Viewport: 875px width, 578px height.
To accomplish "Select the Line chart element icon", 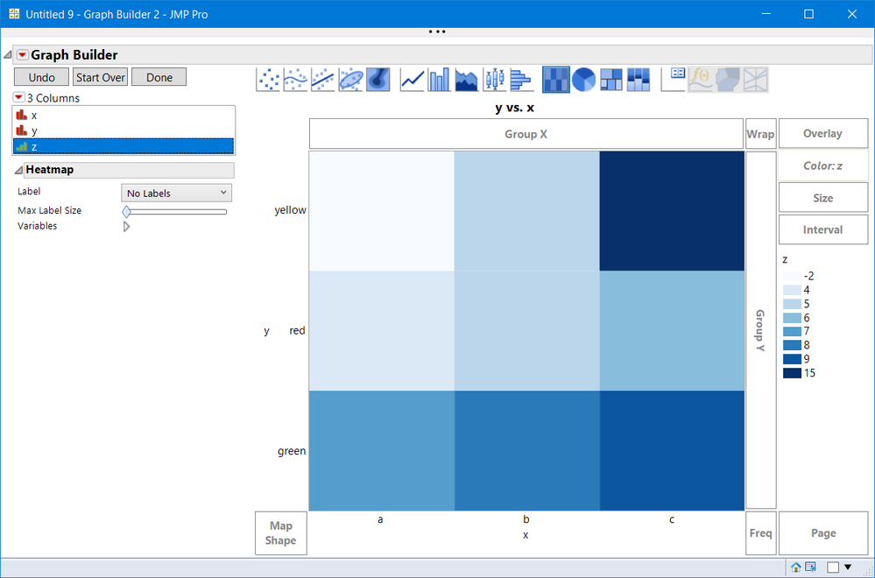I will pyautogui.click(x=412, y=79).
